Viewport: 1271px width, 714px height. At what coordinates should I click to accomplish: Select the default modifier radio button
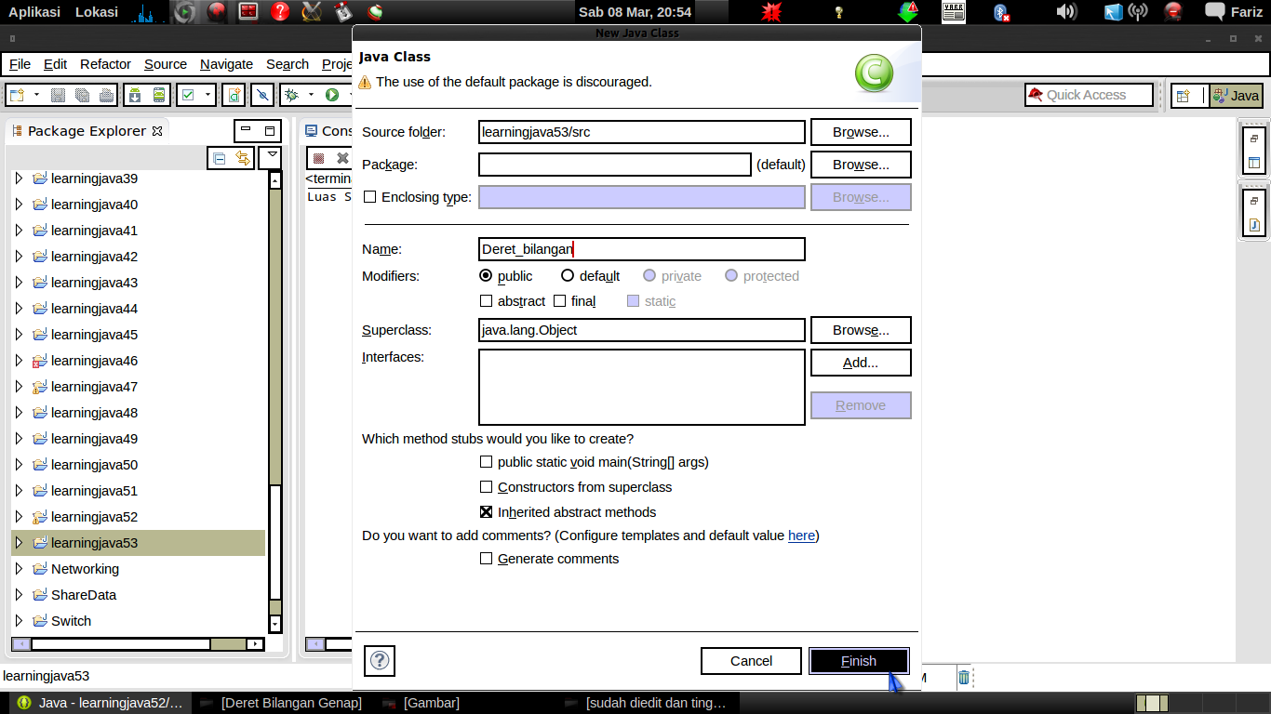(x=568, y=276)
